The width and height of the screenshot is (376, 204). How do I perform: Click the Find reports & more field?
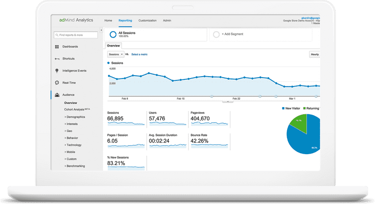(77, 35)
